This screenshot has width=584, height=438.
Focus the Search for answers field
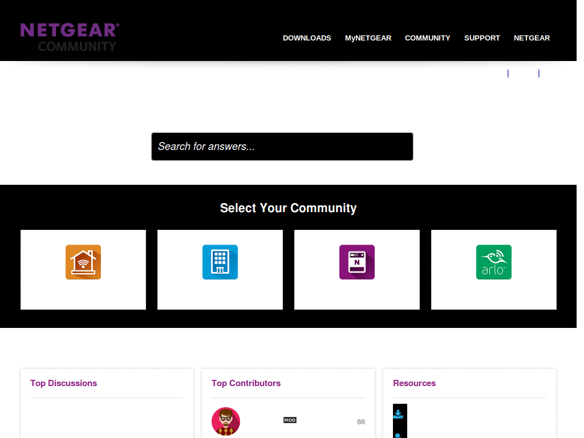tap(282, 147)
